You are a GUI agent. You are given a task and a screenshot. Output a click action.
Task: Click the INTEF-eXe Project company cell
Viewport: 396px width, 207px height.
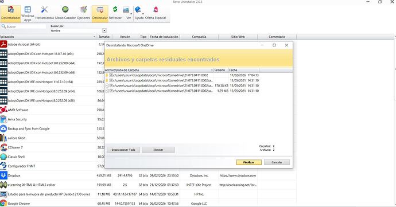coord(199,185)
